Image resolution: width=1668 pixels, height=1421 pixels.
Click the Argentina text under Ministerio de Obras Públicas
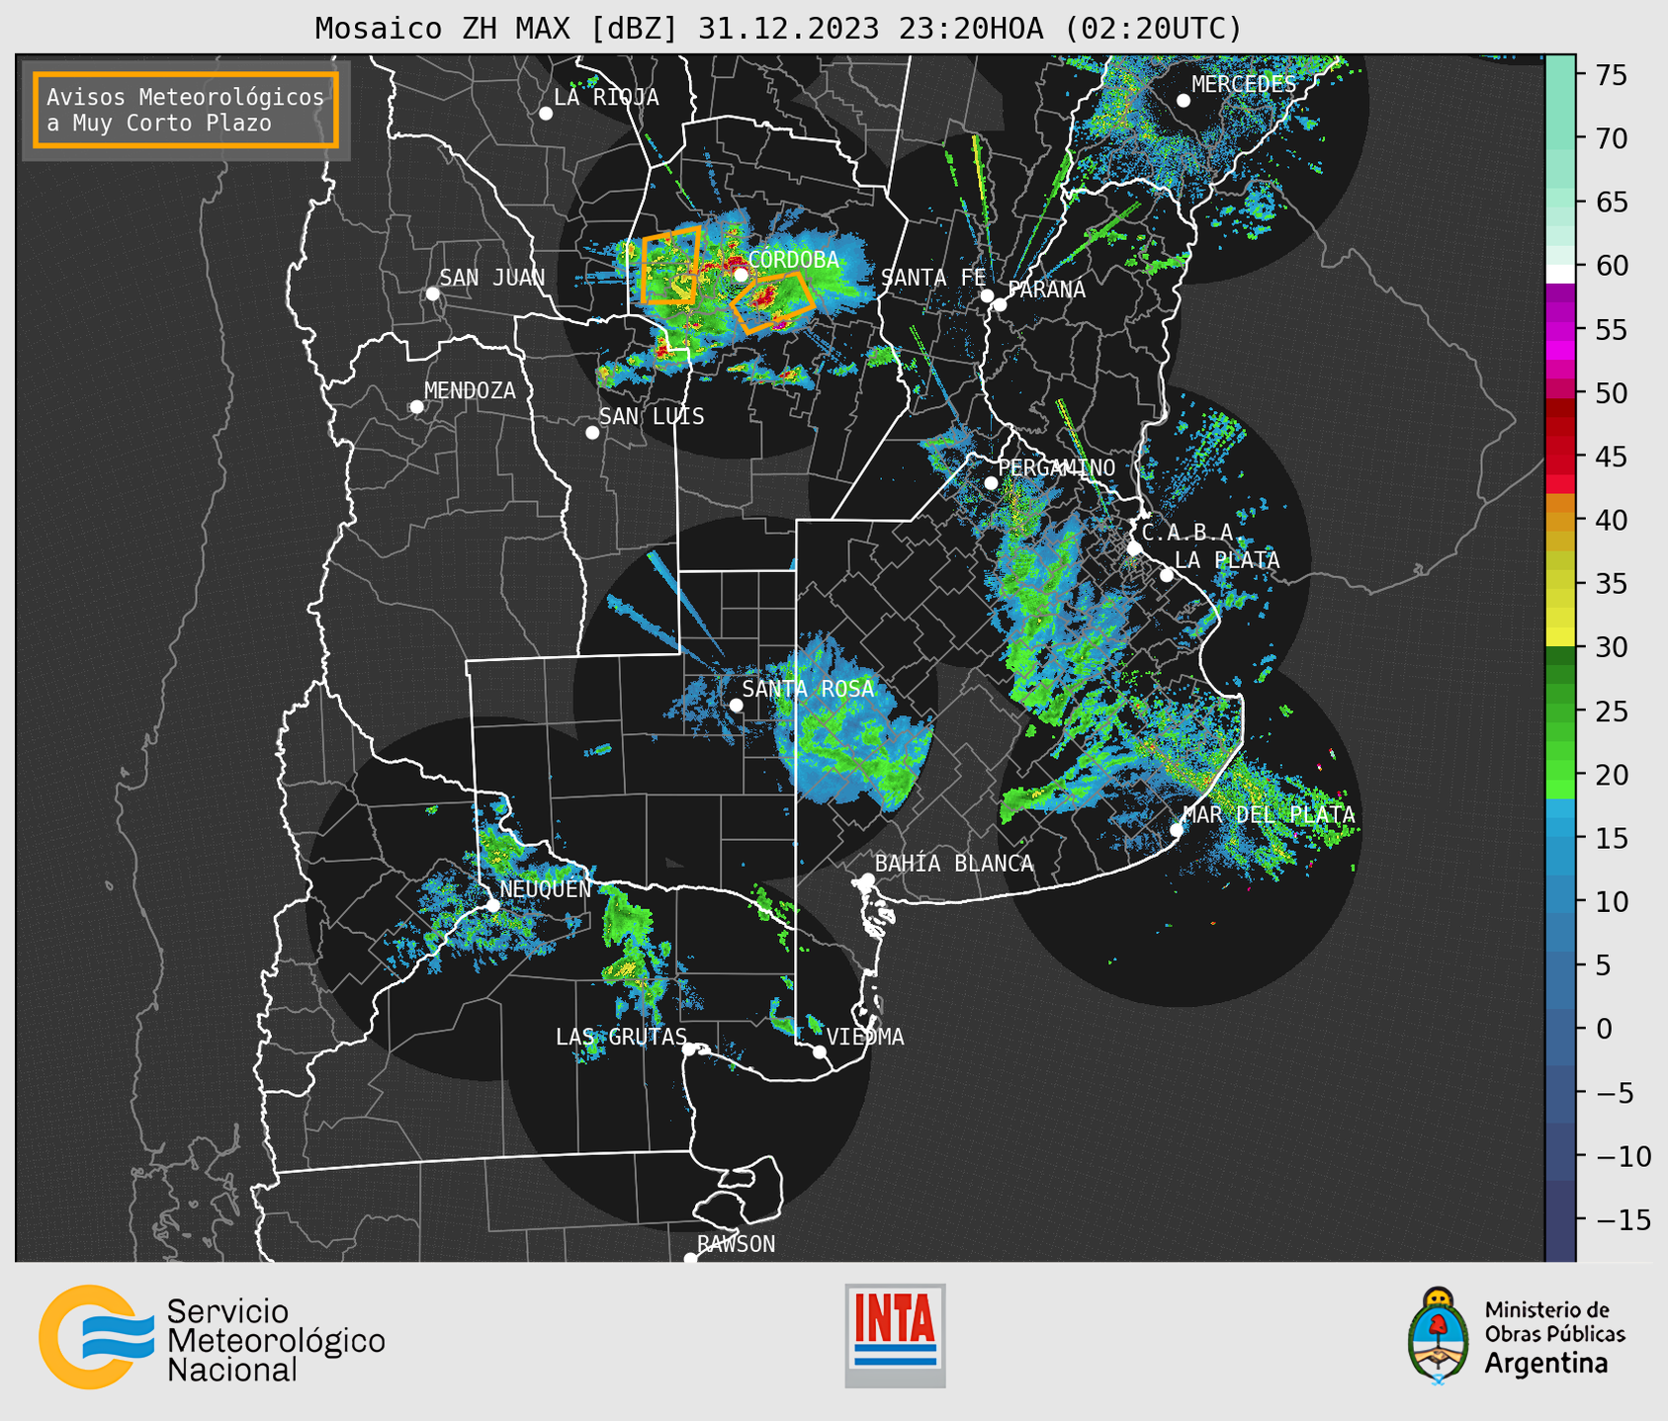[x=1546, y=1364]
